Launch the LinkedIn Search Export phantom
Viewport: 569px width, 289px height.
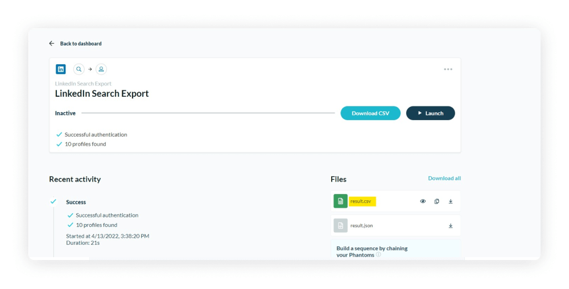point(430,113)
